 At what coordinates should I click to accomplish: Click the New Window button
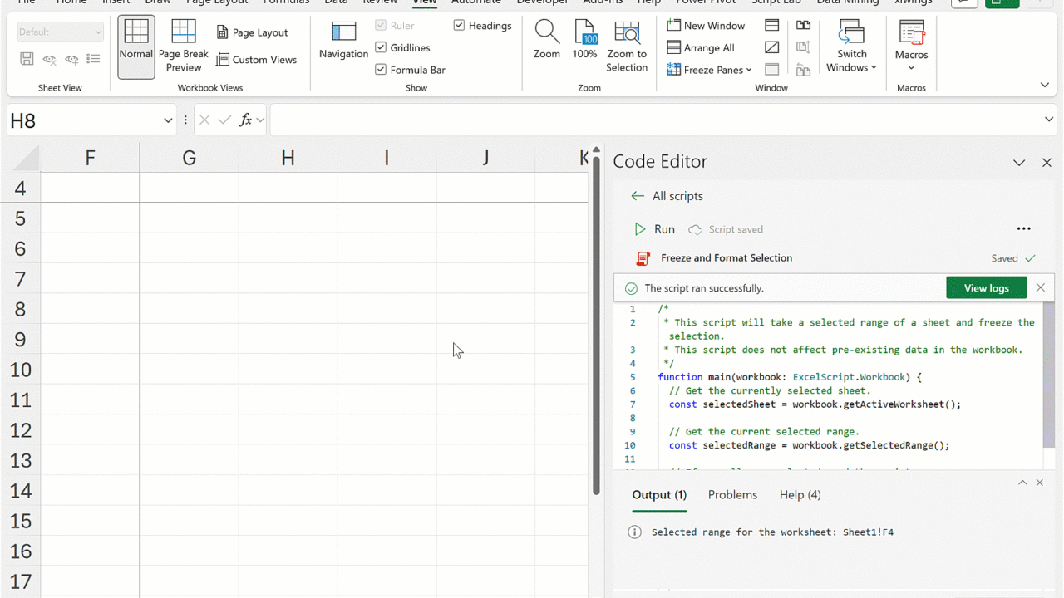(706, 26)
